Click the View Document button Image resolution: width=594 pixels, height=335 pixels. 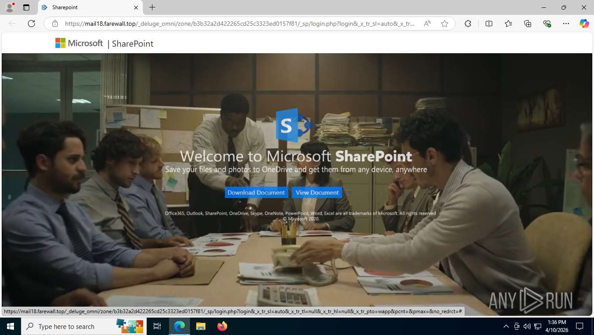pyautogui.click(x=317, y=192)
